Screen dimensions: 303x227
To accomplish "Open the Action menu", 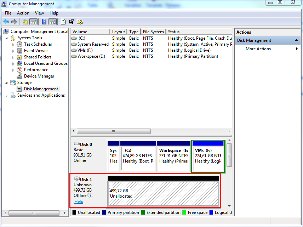I will [x=23, y=13].
